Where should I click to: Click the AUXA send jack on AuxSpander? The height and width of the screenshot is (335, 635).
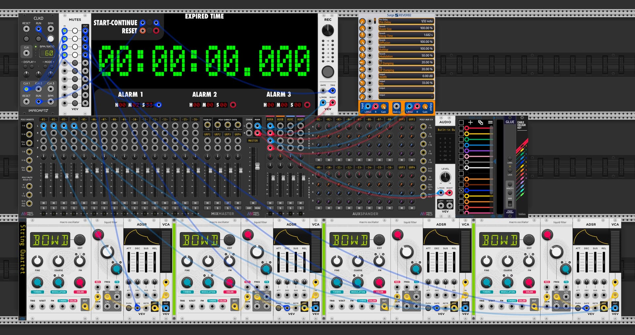pyautogui.click(x=270, y=126)
